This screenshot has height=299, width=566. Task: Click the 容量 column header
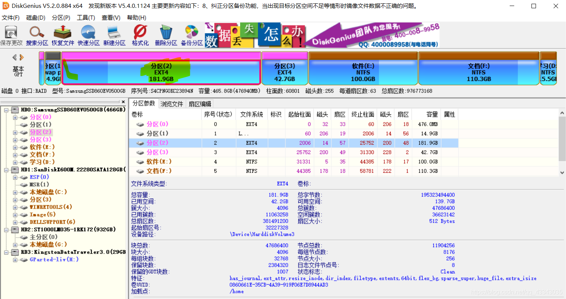coord(427,114)
